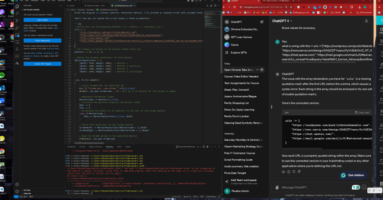Show more bookmarks with the double chevron

coord(351,12)
